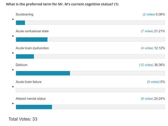The height and width of the screenshot is (126, 168).
Task: Click the Acute brain dysfunction result bar
Action: click(x=90, y=56)
